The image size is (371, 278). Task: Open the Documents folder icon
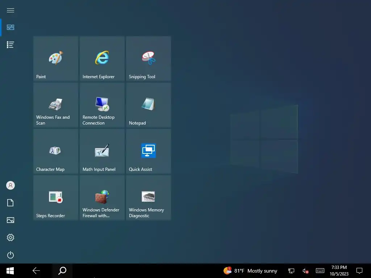click(x=11, y=203)
